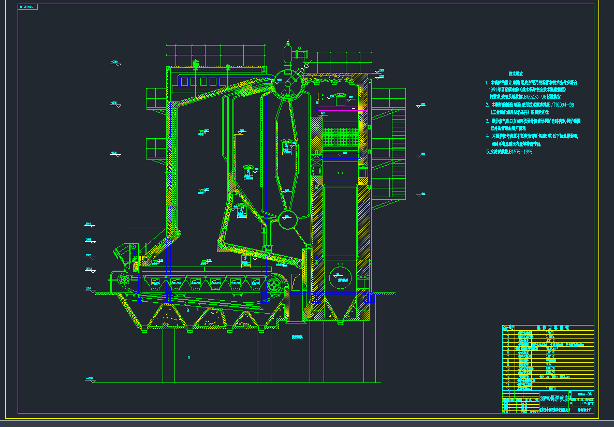
Task: Select the DN250 value in table row 10
Action: point(550,367)
